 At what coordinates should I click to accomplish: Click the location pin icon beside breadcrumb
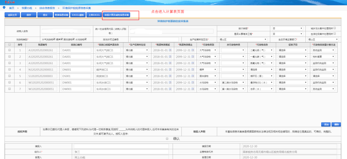point(4,7)
